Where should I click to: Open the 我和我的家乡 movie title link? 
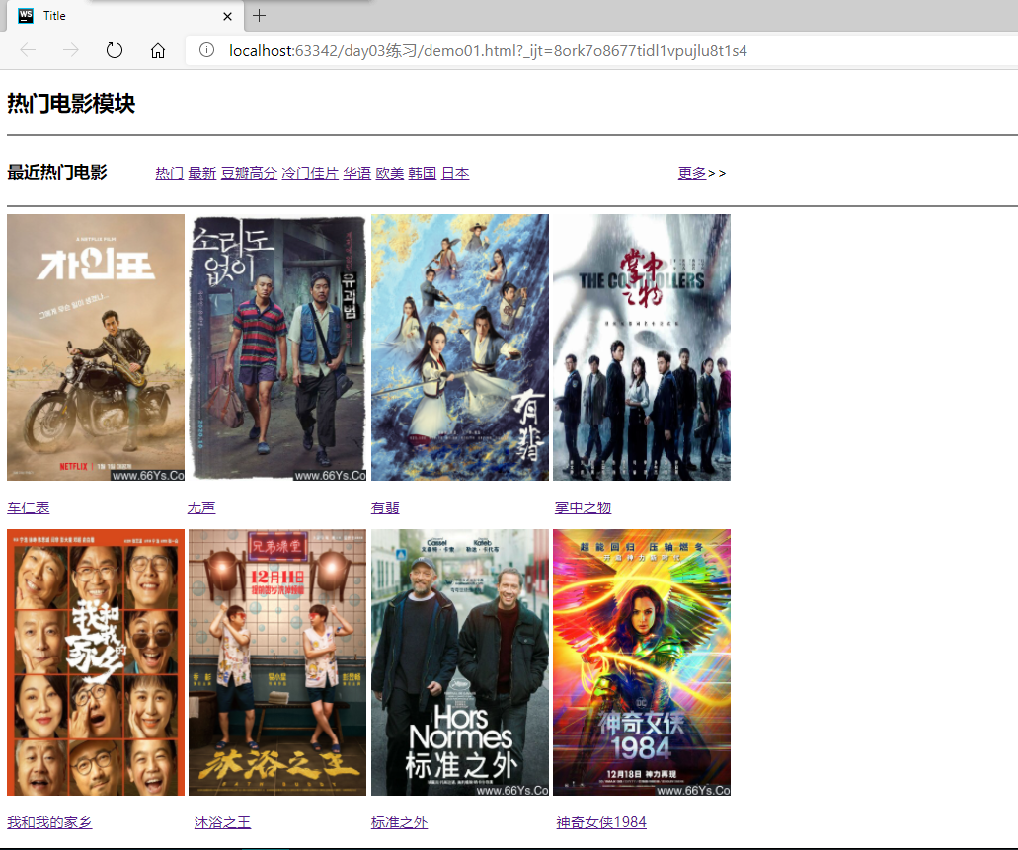tap(49, 822)
